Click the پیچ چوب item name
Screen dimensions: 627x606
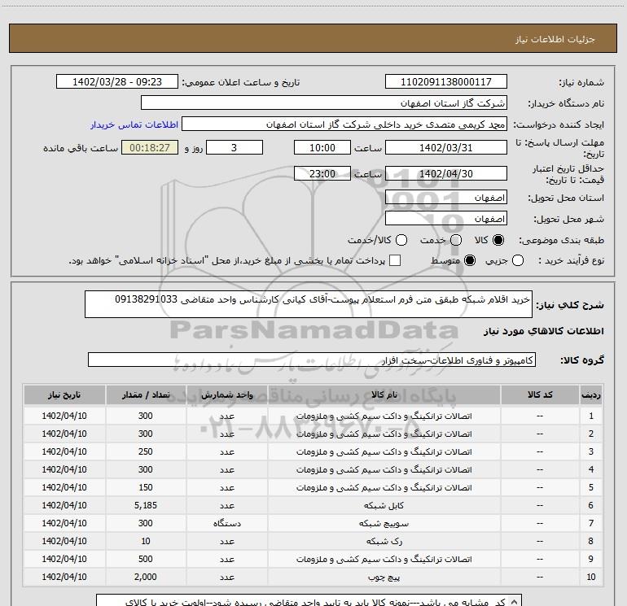click(384, 578)
